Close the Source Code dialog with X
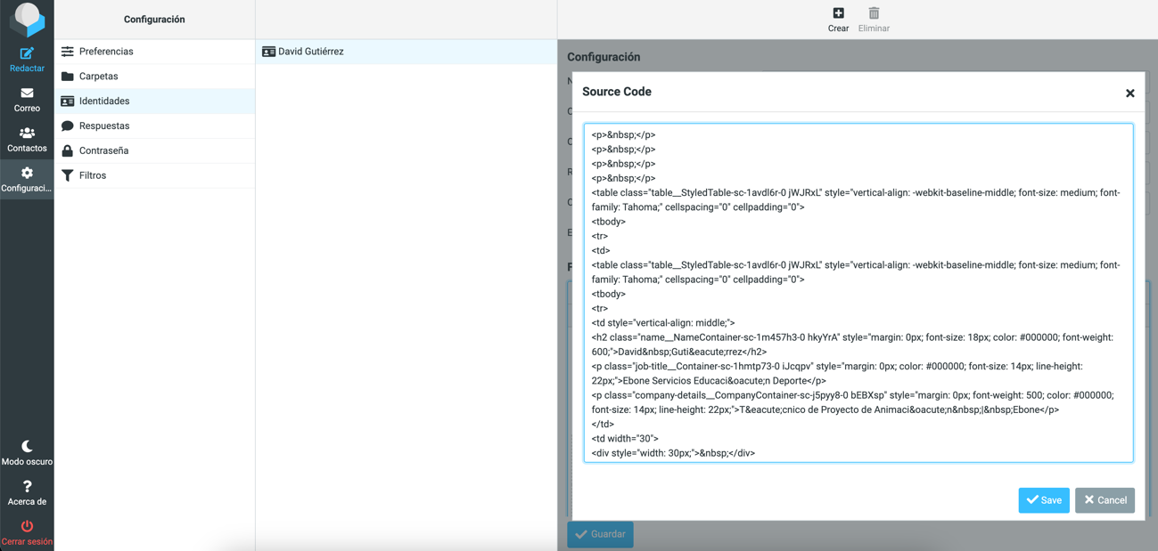1158x551 pixels. pos(1129,93)
